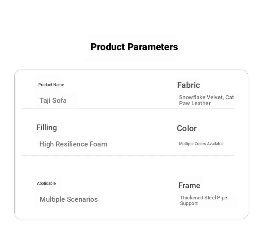This screenshot has width=263, height=239.
Task: Click the word Parameters in the title
Action: click(x=152, y=47)
